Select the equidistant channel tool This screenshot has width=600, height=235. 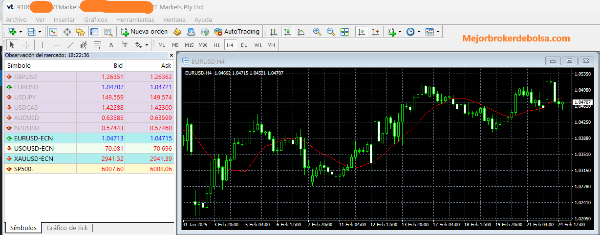(84, 45)
